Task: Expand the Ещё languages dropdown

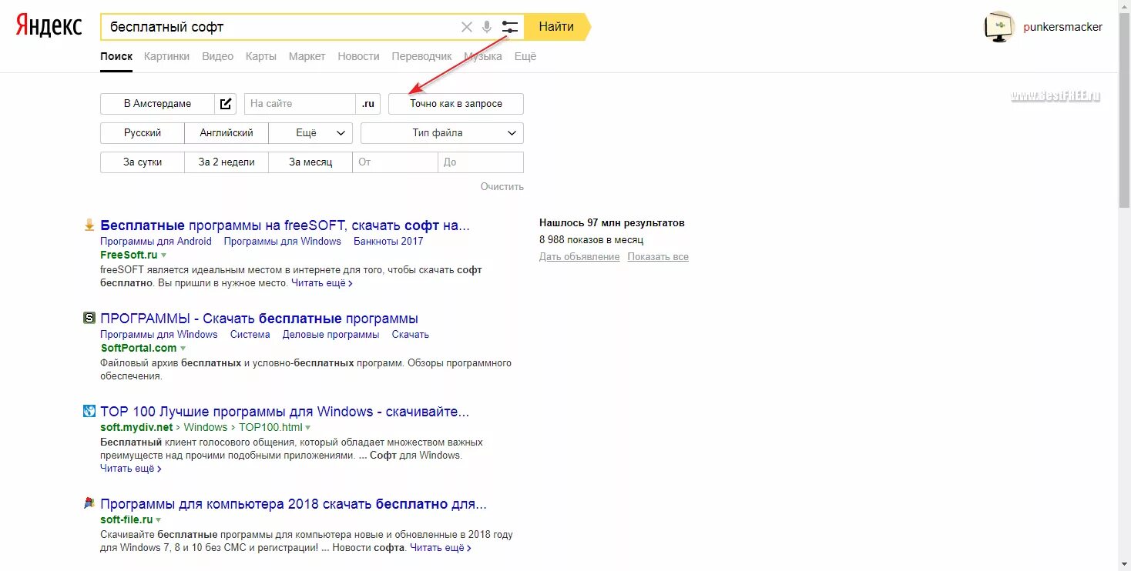Action: point(310,133)
